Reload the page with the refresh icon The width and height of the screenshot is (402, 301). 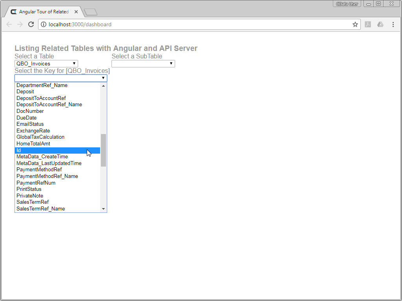click(x=31, y=24)
